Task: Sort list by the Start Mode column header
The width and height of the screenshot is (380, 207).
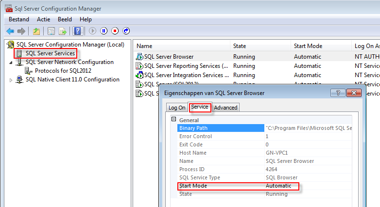Action: tap(321, 46)
